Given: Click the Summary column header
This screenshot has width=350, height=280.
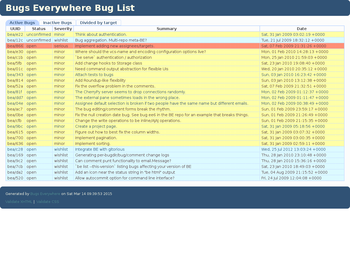Looking at the screenshot, I should [167, 29].
